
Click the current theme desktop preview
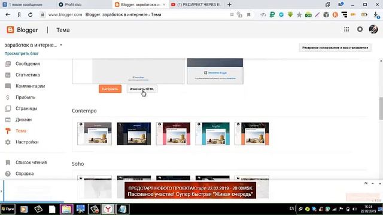click(x=128, y=71)
